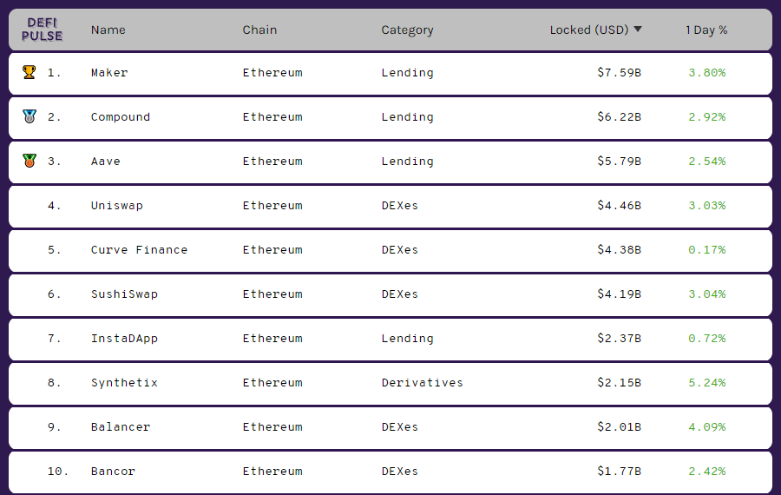Sort by the Chain column header
Viewport: 781px width, 495px height.
click(x=259, y=30)
